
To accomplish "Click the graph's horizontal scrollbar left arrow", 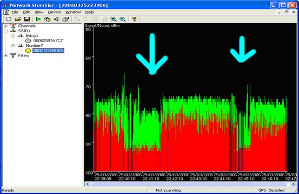I will click(88, 184).
